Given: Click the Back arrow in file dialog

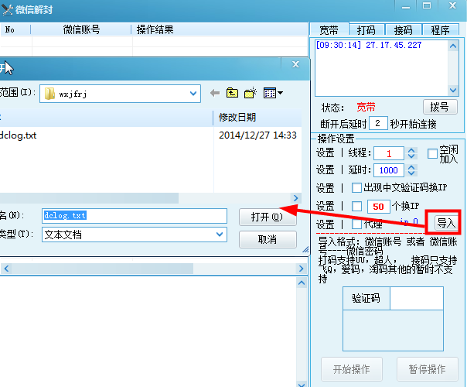Looking at the screenshot, I should click(215, 94).
